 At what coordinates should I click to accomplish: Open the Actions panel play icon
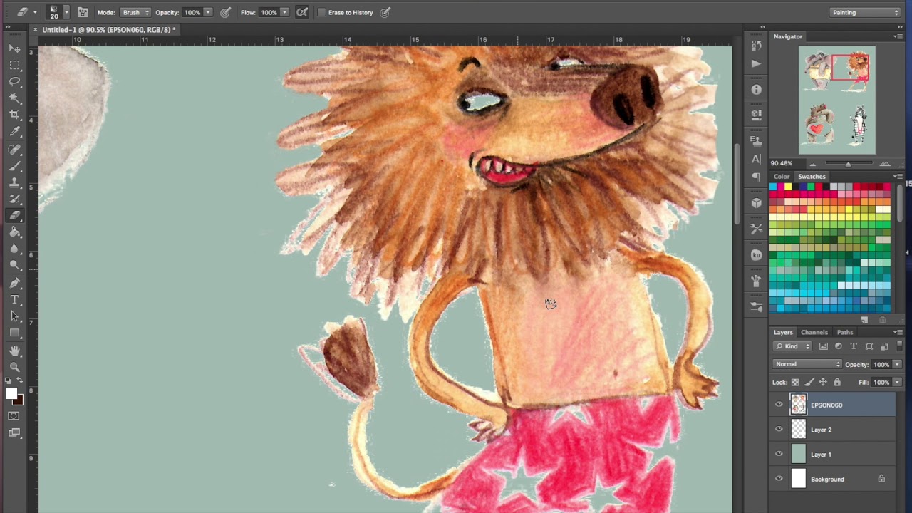[x=756, y=63]
